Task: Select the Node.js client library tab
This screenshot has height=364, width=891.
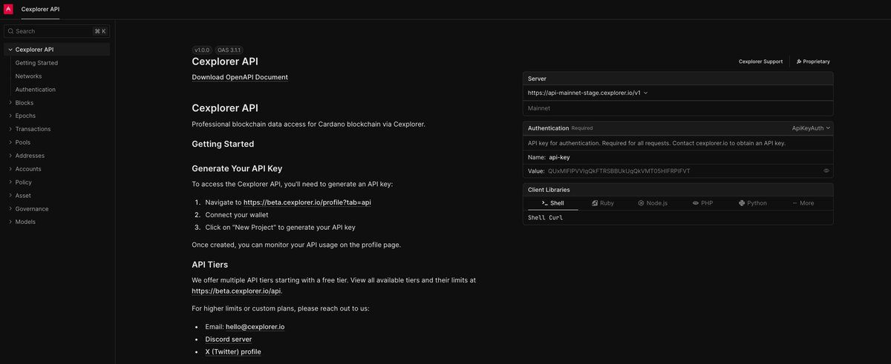Action: [653, 202]
